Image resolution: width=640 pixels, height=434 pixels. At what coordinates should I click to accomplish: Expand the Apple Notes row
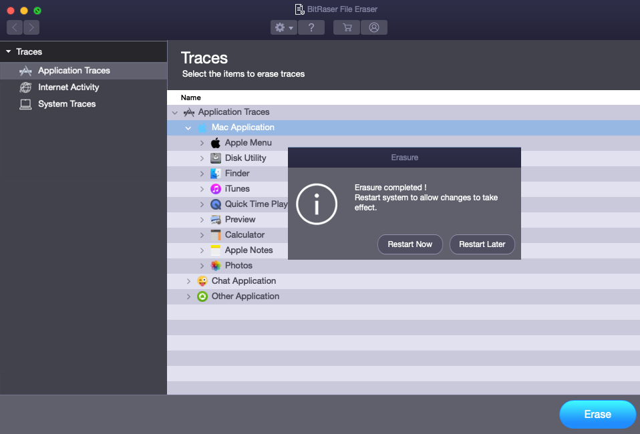tap(202, 250)
